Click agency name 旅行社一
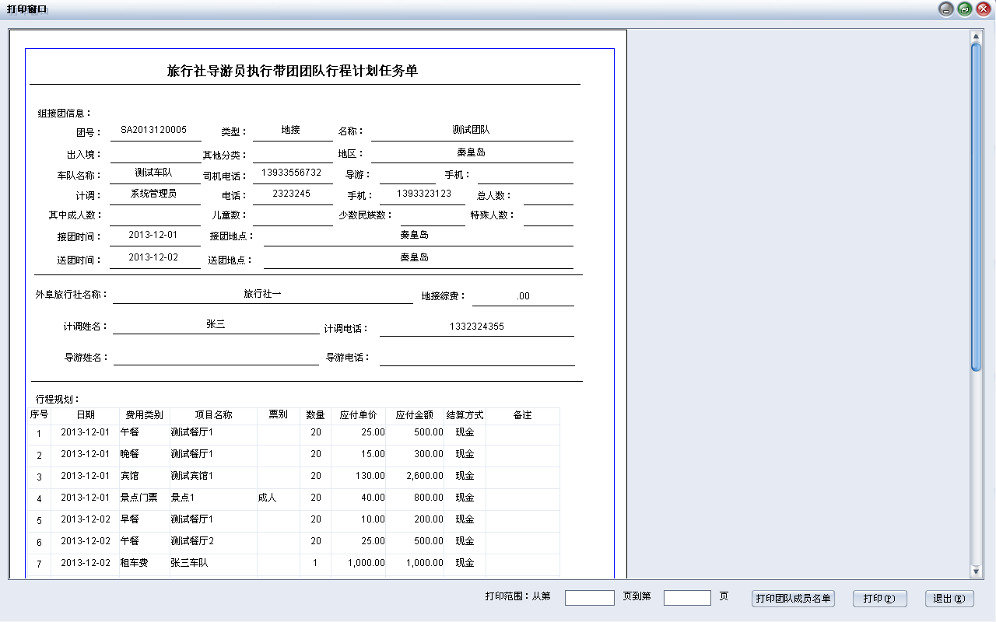The height and width of the screenshot is (622, 996). click(x=262, y=294)
